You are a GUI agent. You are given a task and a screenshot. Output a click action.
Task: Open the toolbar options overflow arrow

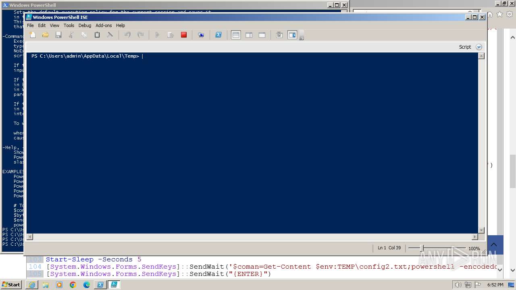[301, 37]
